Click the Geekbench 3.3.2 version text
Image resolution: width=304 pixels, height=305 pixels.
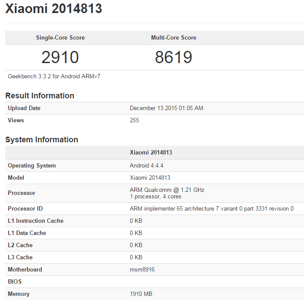point(54,77)
